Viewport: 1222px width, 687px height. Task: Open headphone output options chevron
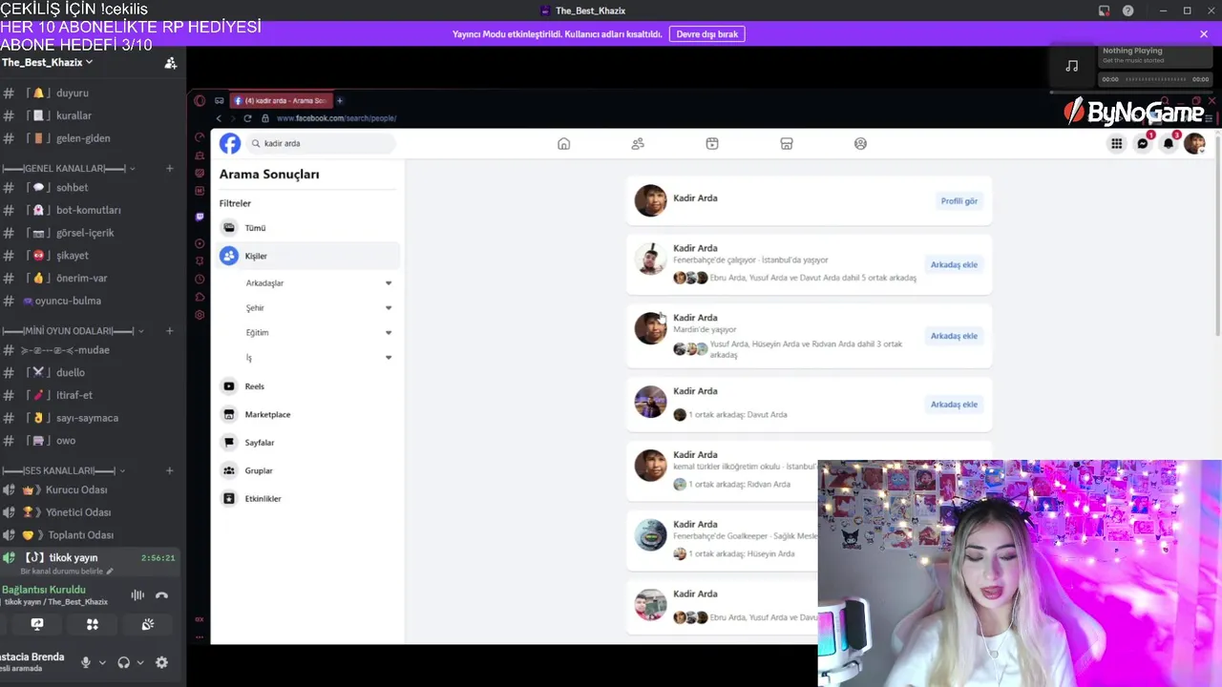point(140,663)
